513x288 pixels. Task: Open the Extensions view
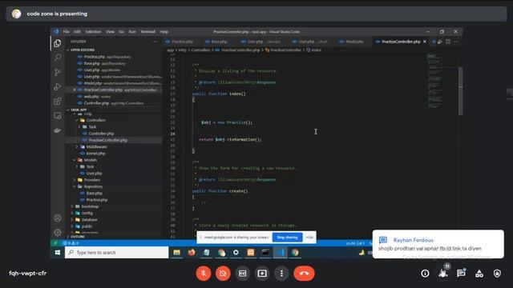pyautogui.click(x=58, y=102)
